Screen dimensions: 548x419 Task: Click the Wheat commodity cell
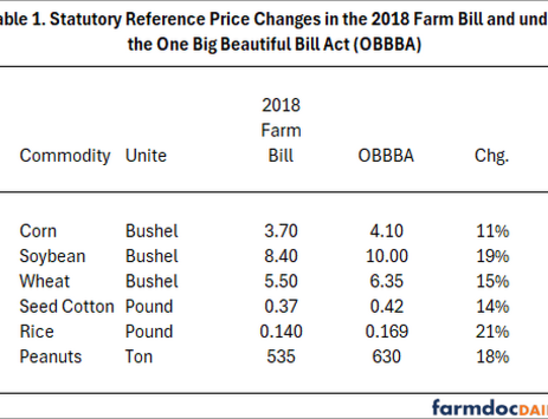[45, 281]
